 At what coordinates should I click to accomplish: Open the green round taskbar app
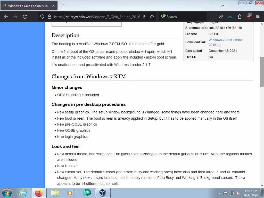click(87, 193)
